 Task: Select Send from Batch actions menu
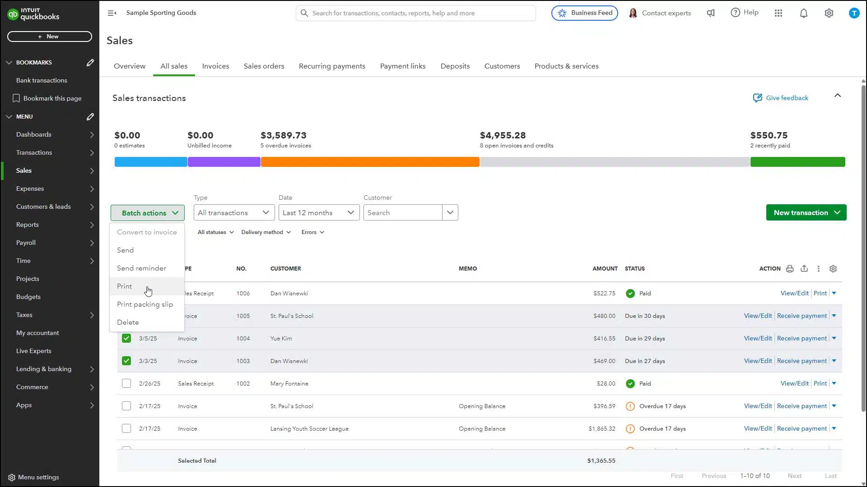coord(147,250)
